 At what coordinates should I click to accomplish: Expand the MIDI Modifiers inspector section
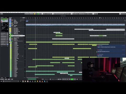[4, 40]
